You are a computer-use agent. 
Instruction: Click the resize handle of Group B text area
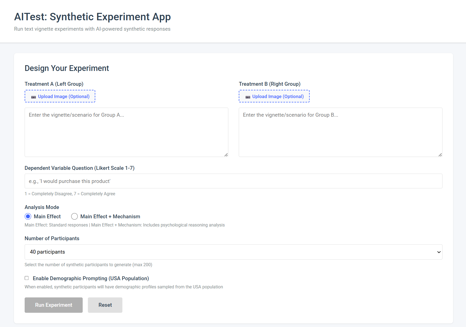click(x=441, y=155)
